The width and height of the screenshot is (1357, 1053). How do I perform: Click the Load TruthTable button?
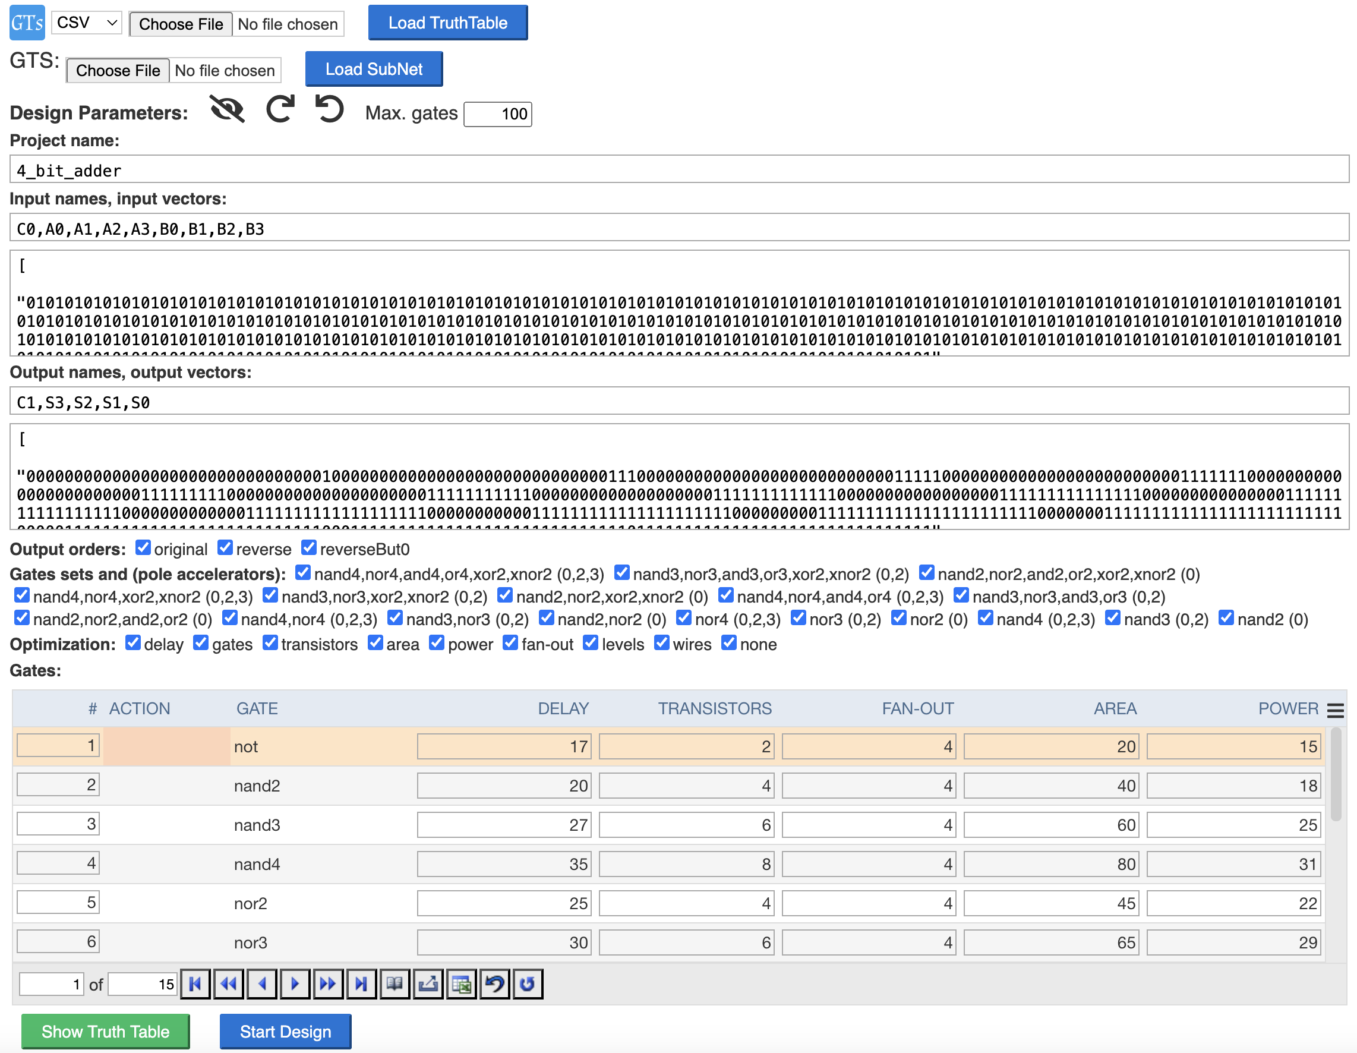point(447,23)
